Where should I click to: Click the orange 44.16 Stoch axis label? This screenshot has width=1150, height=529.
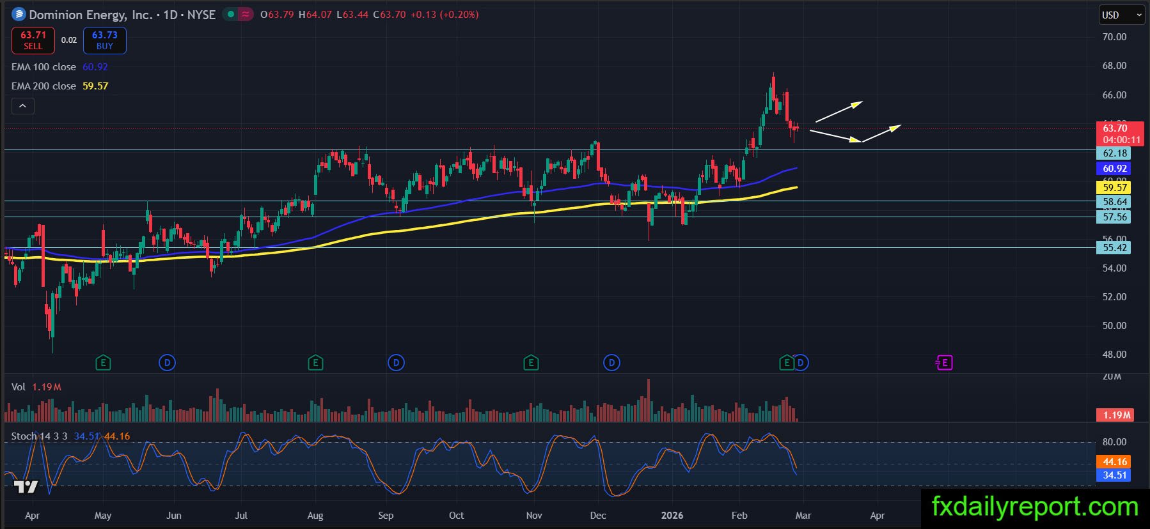tap(1115, 461)
